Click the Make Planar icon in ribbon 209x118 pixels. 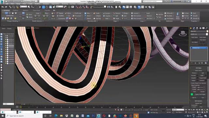[178, 16]
